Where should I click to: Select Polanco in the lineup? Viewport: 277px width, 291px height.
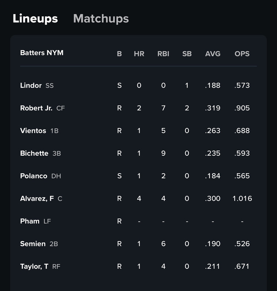(x=34, y=176)
